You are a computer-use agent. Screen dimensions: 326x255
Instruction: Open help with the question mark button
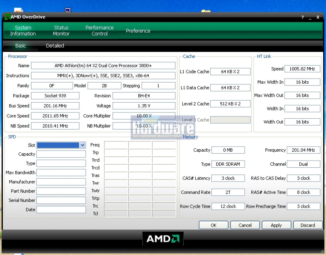[303, 17]
